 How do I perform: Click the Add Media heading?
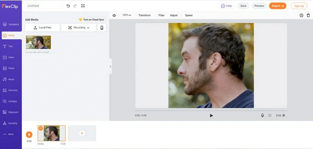click(32, 20)
